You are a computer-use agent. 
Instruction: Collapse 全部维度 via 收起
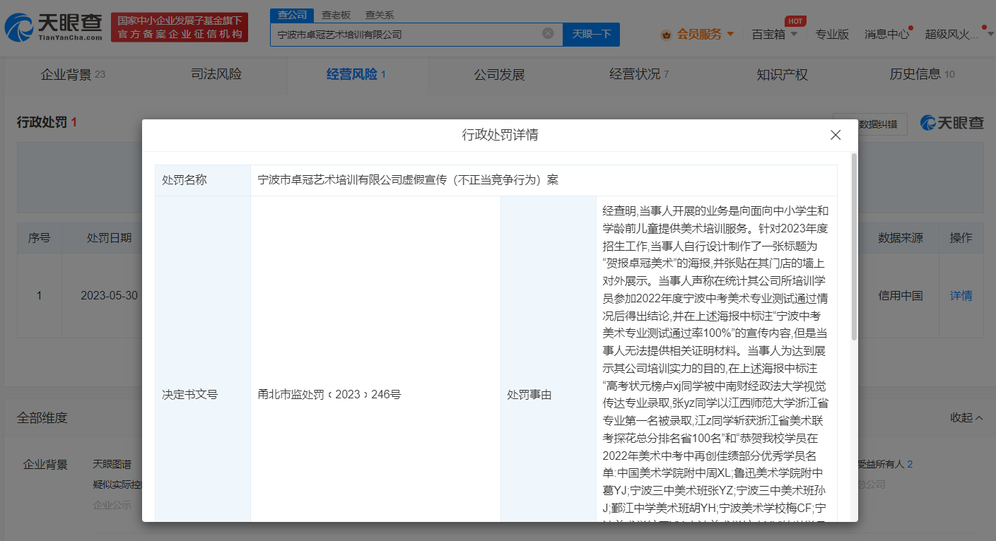point(964,417)
